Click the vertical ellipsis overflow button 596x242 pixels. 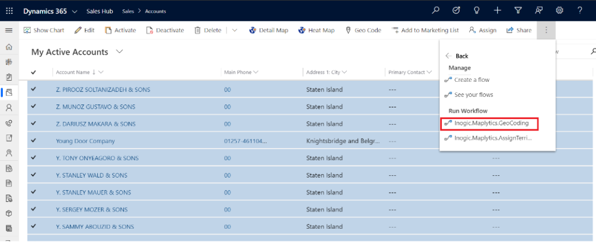pos(546,30)
